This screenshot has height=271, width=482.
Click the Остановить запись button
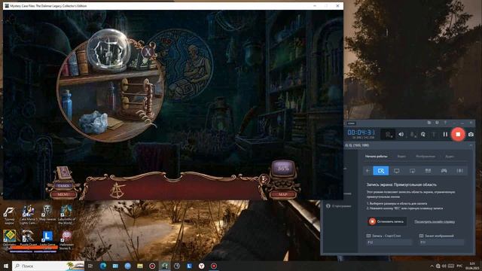click(x=387, y=221)
